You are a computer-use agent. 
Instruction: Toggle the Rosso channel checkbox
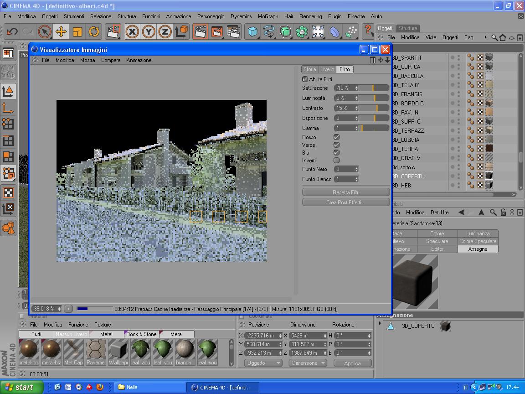pyautogui.click(x=336, y=137)
